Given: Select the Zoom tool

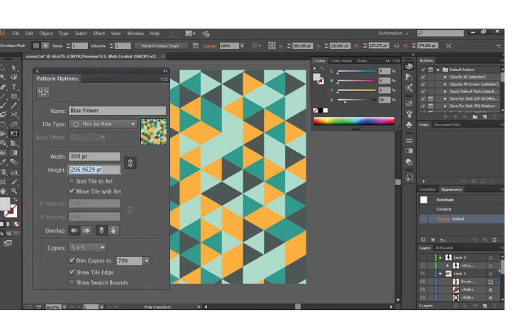Looking at the screenshot, I should click(x=14, y=191).
